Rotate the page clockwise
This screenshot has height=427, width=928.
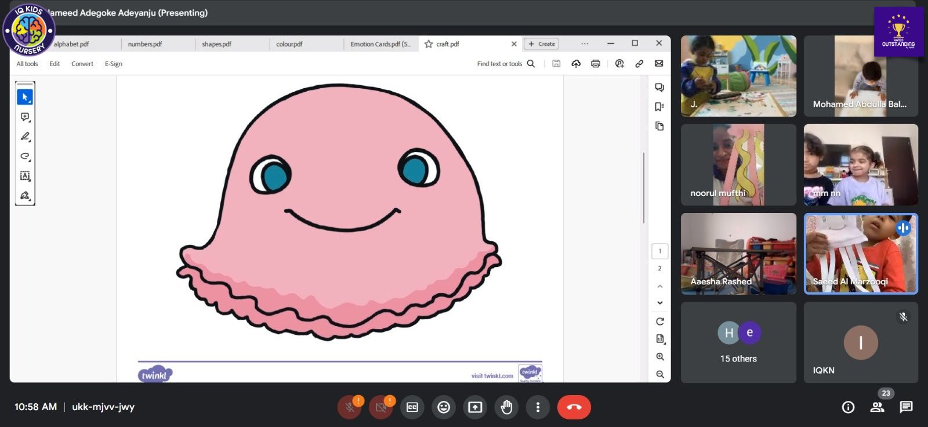(x=660, y=321)
